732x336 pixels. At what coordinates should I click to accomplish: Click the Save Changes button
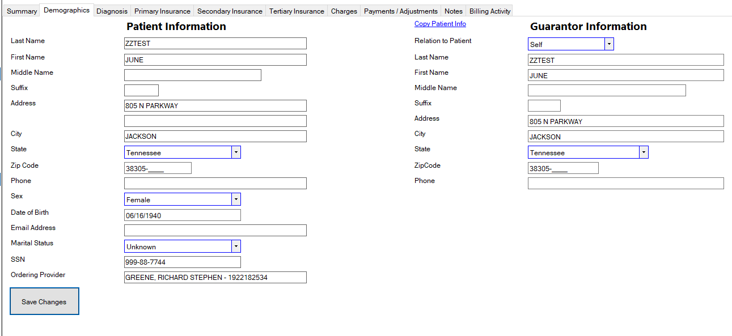click(44, 301)
